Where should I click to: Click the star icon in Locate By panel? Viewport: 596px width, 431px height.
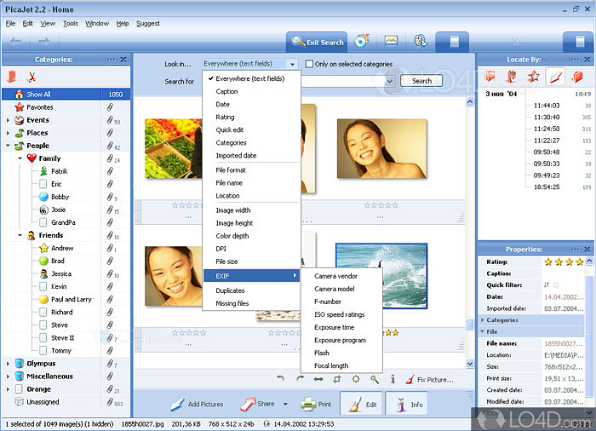tap(533, 77)
